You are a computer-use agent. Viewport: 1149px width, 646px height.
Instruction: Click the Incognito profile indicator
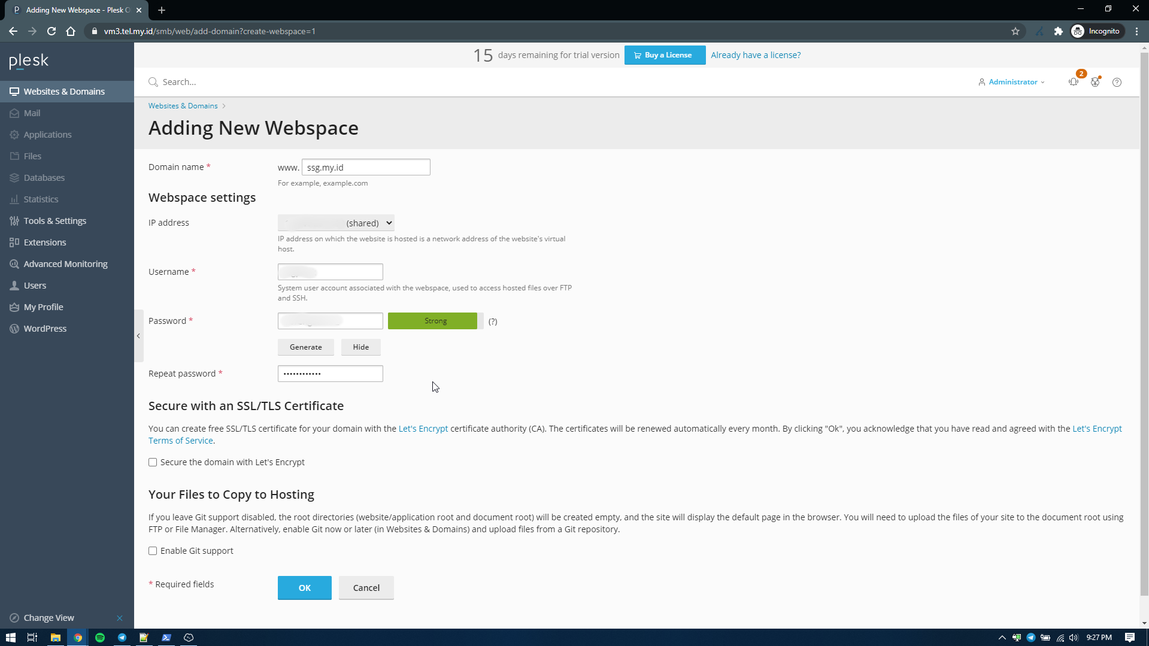point(1096,31)
